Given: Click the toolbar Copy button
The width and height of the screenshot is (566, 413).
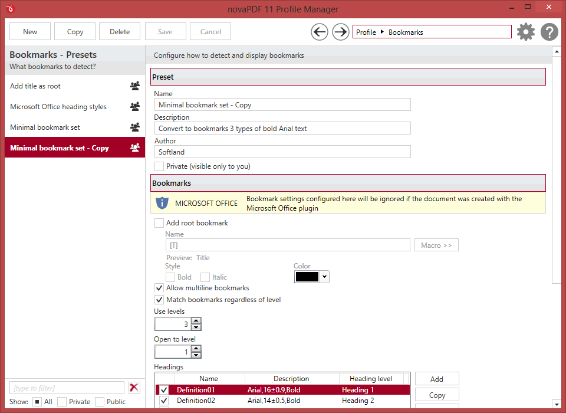Looking at the screenshot, I should [75, 31].
